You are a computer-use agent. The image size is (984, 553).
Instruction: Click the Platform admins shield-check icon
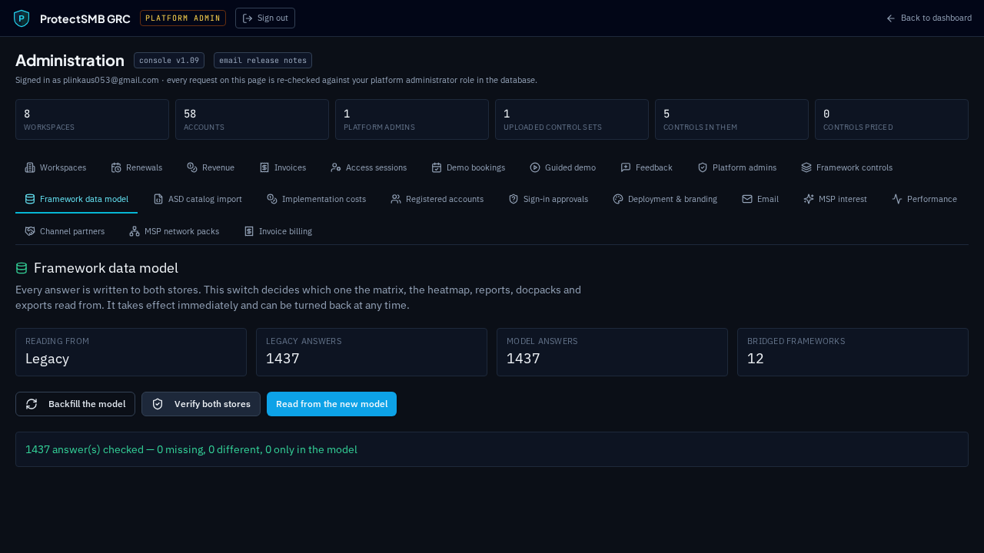click(703, 167)
